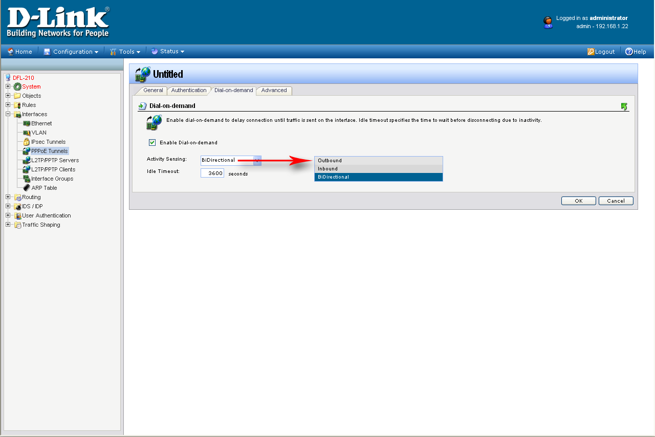The width and height of the screenshot is (655, 437).
Task: Click the Interface Groups icon
Action: tap(27, 179)
